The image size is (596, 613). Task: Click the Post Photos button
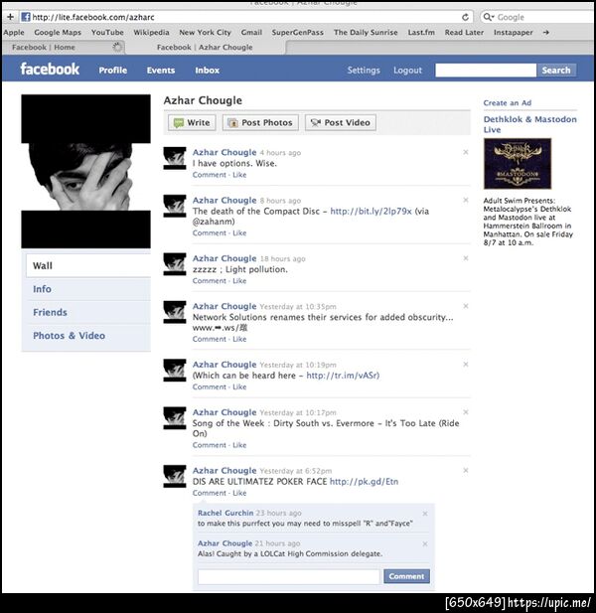pos(260,122)
